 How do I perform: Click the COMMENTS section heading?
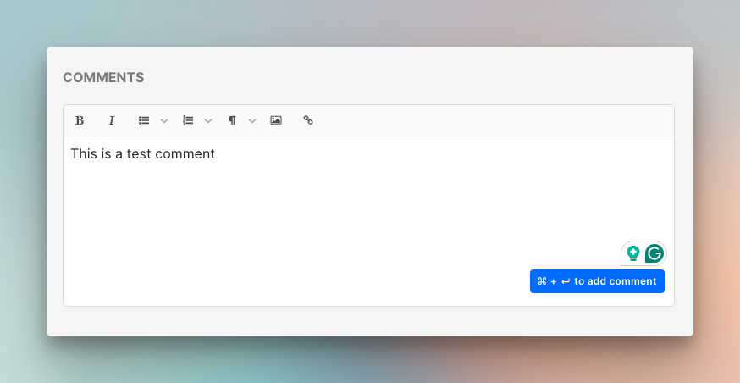[x=103, y=78]
